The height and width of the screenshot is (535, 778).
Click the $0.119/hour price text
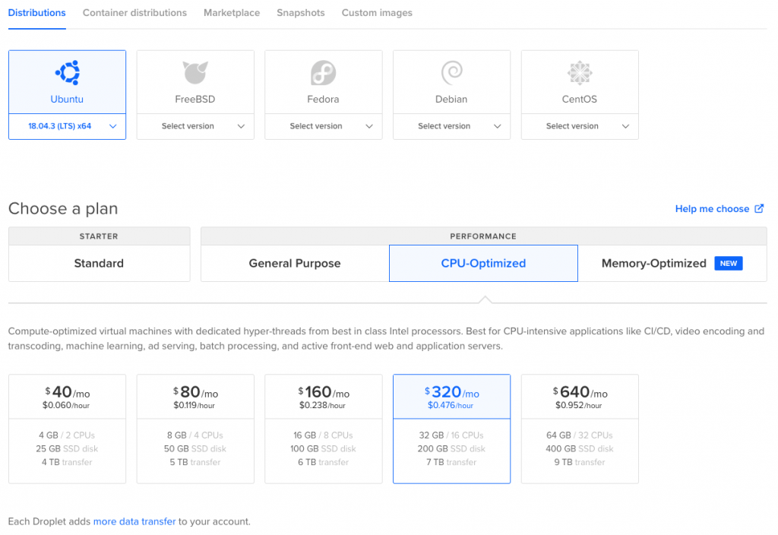point(194,406)
